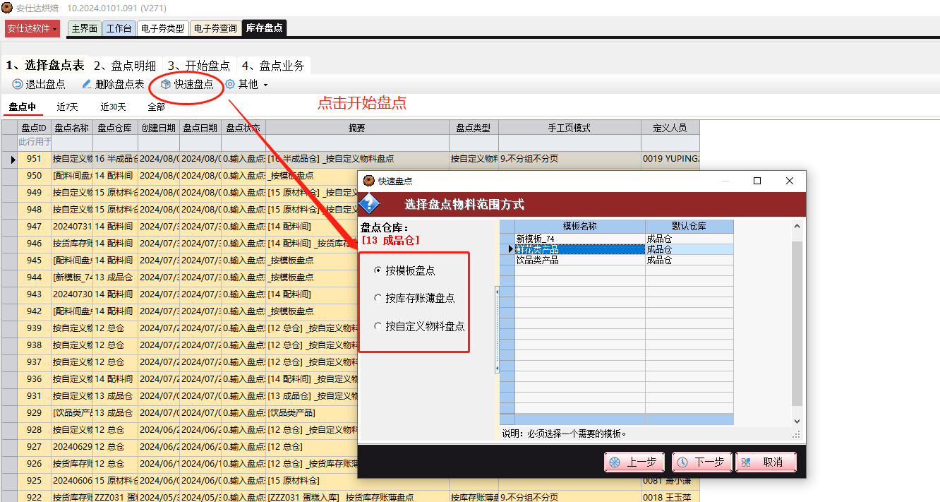Select 按库存账薄盘点 radio option
The image size is (940, 502).
click(x=378, y=299)
